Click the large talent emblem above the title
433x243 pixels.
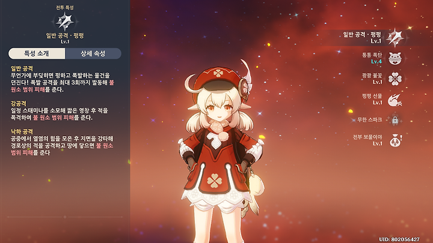click(65, 22)
